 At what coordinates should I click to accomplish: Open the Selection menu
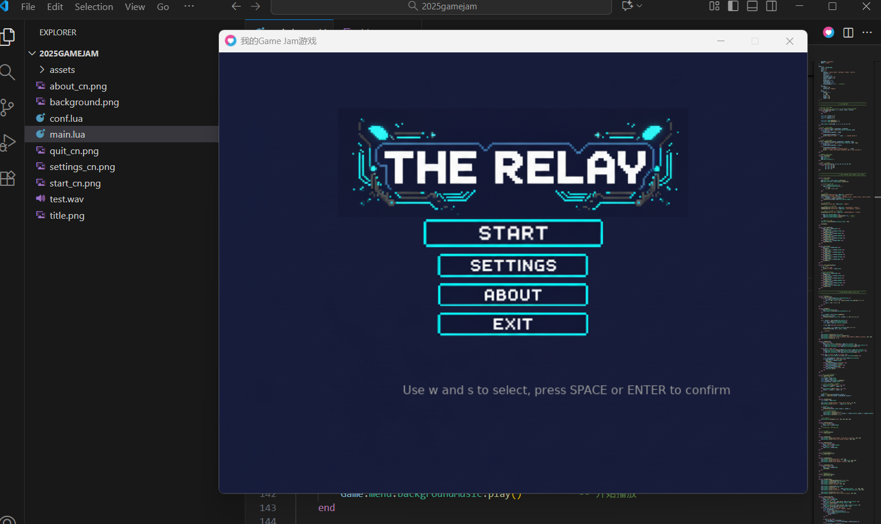(94, 7)
